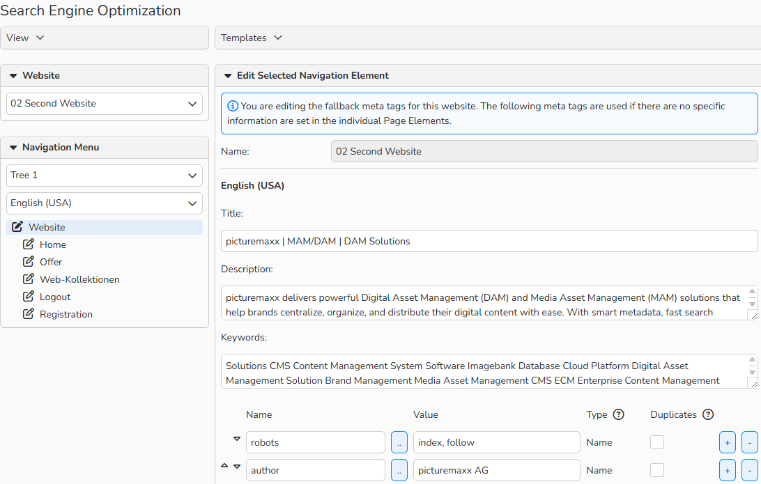Open the English (USA) language dropdown

click(105, 203)
